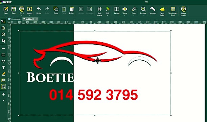Expand the Preview dropdown arrow
The width and height of the screenshot is (207, 122).
coord(143,15)
